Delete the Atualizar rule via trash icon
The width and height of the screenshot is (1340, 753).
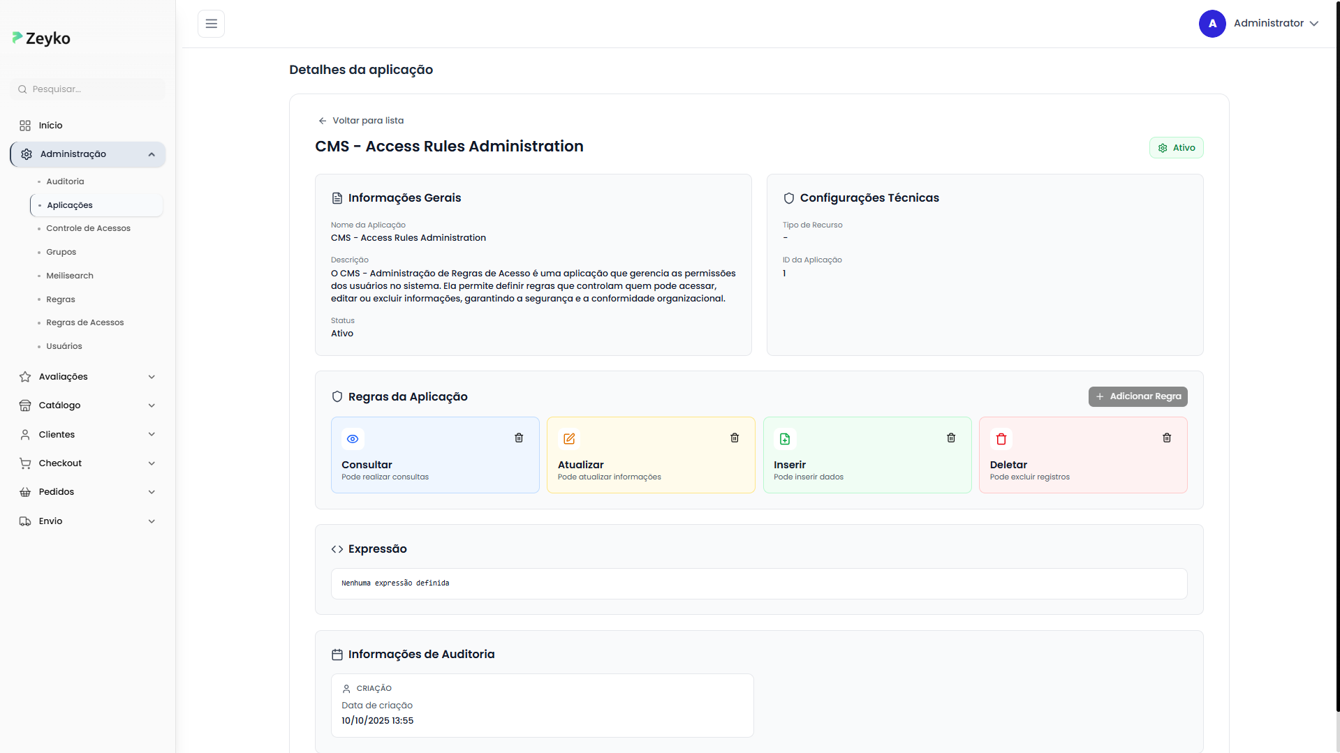pyautogui.click(x=735, y=438)
